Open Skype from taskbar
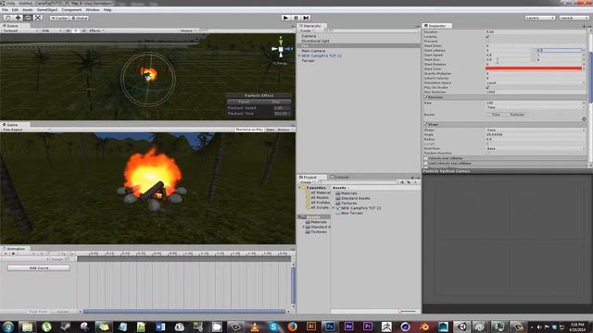Image resolution: width=593 pixels, height=333 pixels. tap(273, 327)
